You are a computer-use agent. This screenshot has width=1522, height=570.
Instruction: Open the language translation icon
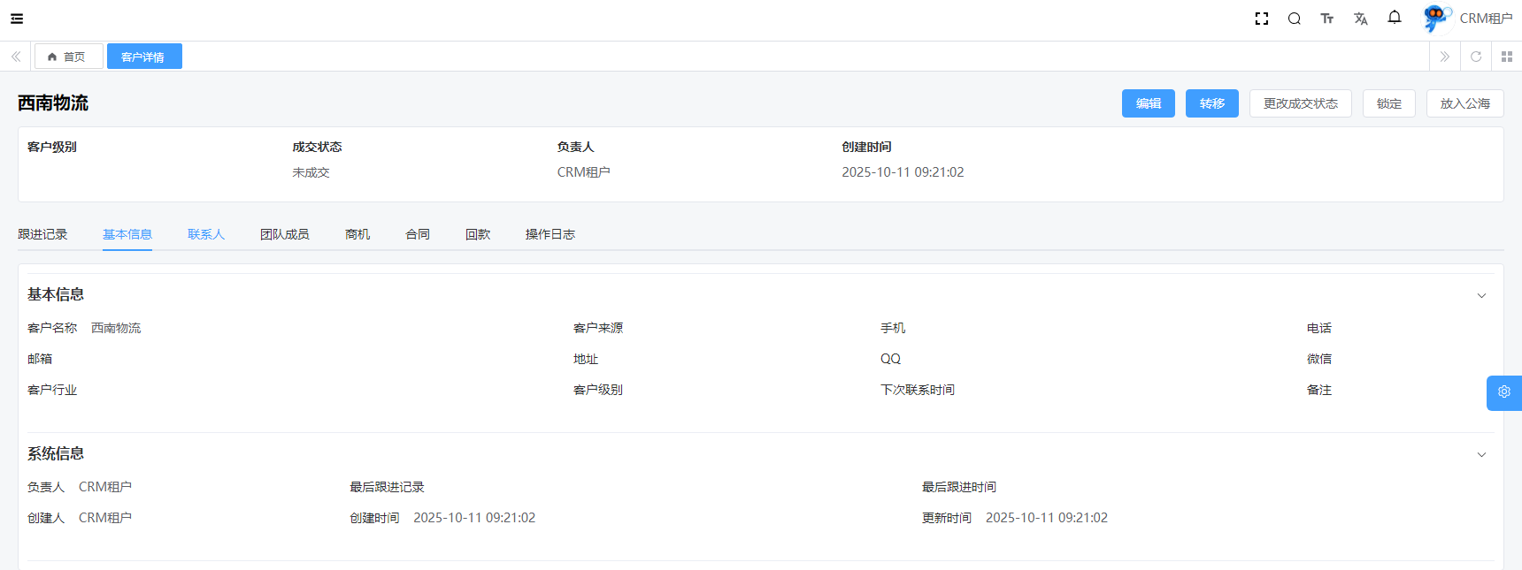[x=1360, y=19]
